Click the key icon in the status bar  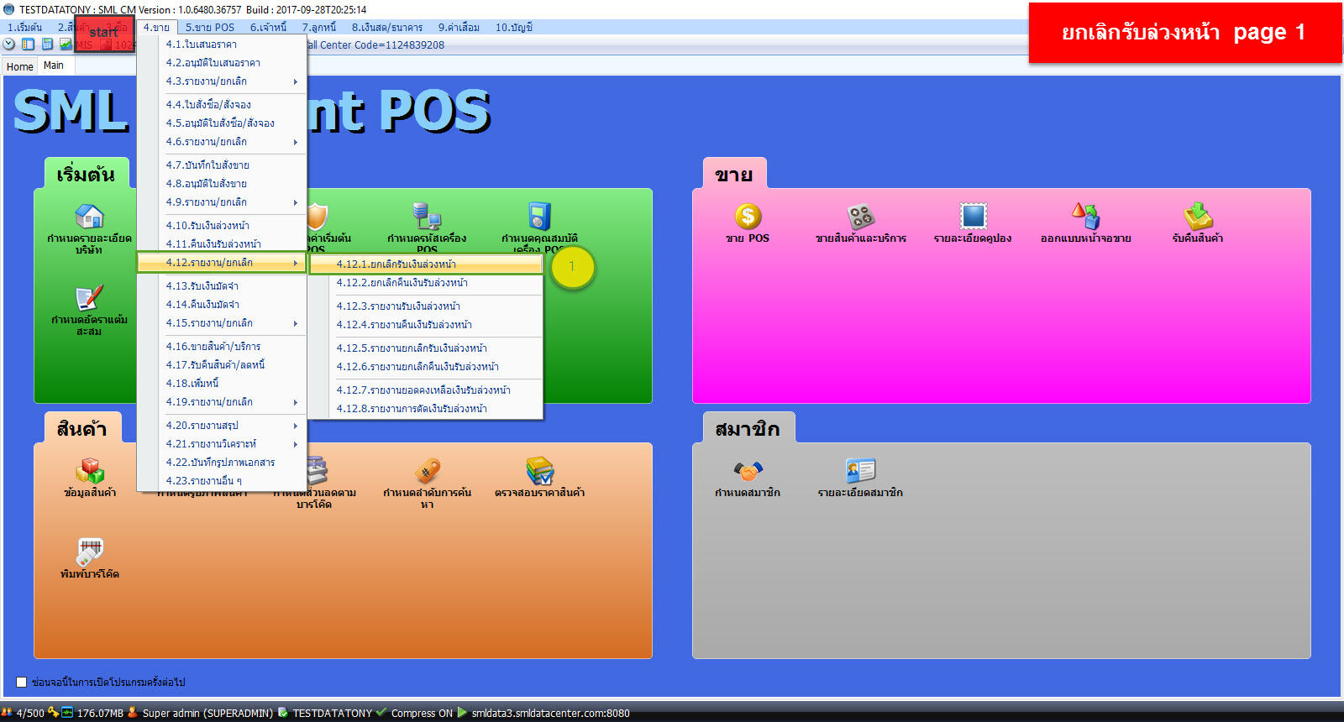point(53,713)
